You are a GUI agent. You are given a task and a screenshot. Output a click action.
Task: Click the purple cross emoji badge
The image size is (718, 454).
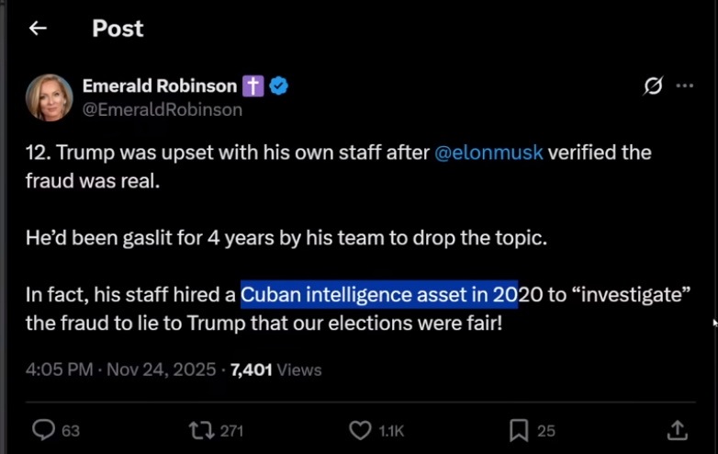tap(253, 86)
